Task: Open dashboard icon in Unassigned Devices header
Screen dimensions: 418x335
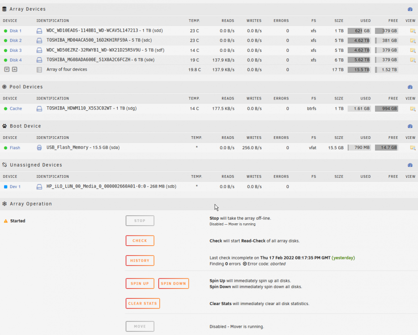Action: 410,165
